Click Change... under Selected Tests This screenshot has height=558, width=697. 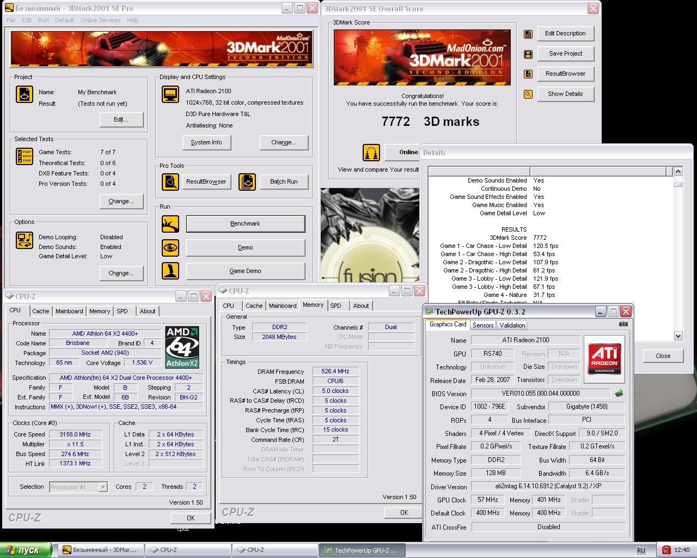pos(121,201)
